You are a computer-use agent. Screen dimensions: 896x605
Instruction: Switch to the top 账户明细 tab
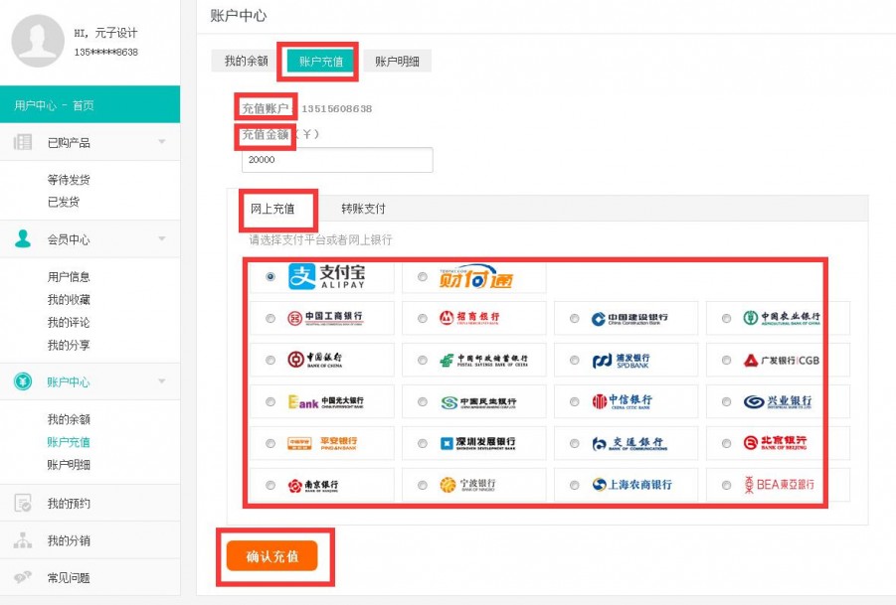point(397,61)
